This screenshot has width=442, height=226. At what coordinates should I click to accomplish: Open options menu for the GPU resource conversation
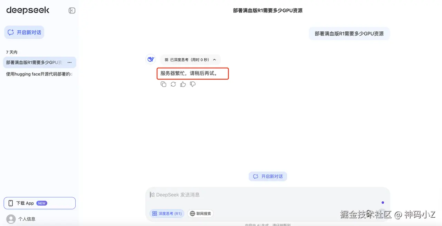click(69, 62)
